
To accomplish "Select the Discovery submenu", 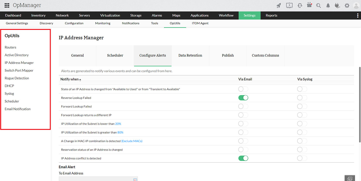I will coord(46,23).
